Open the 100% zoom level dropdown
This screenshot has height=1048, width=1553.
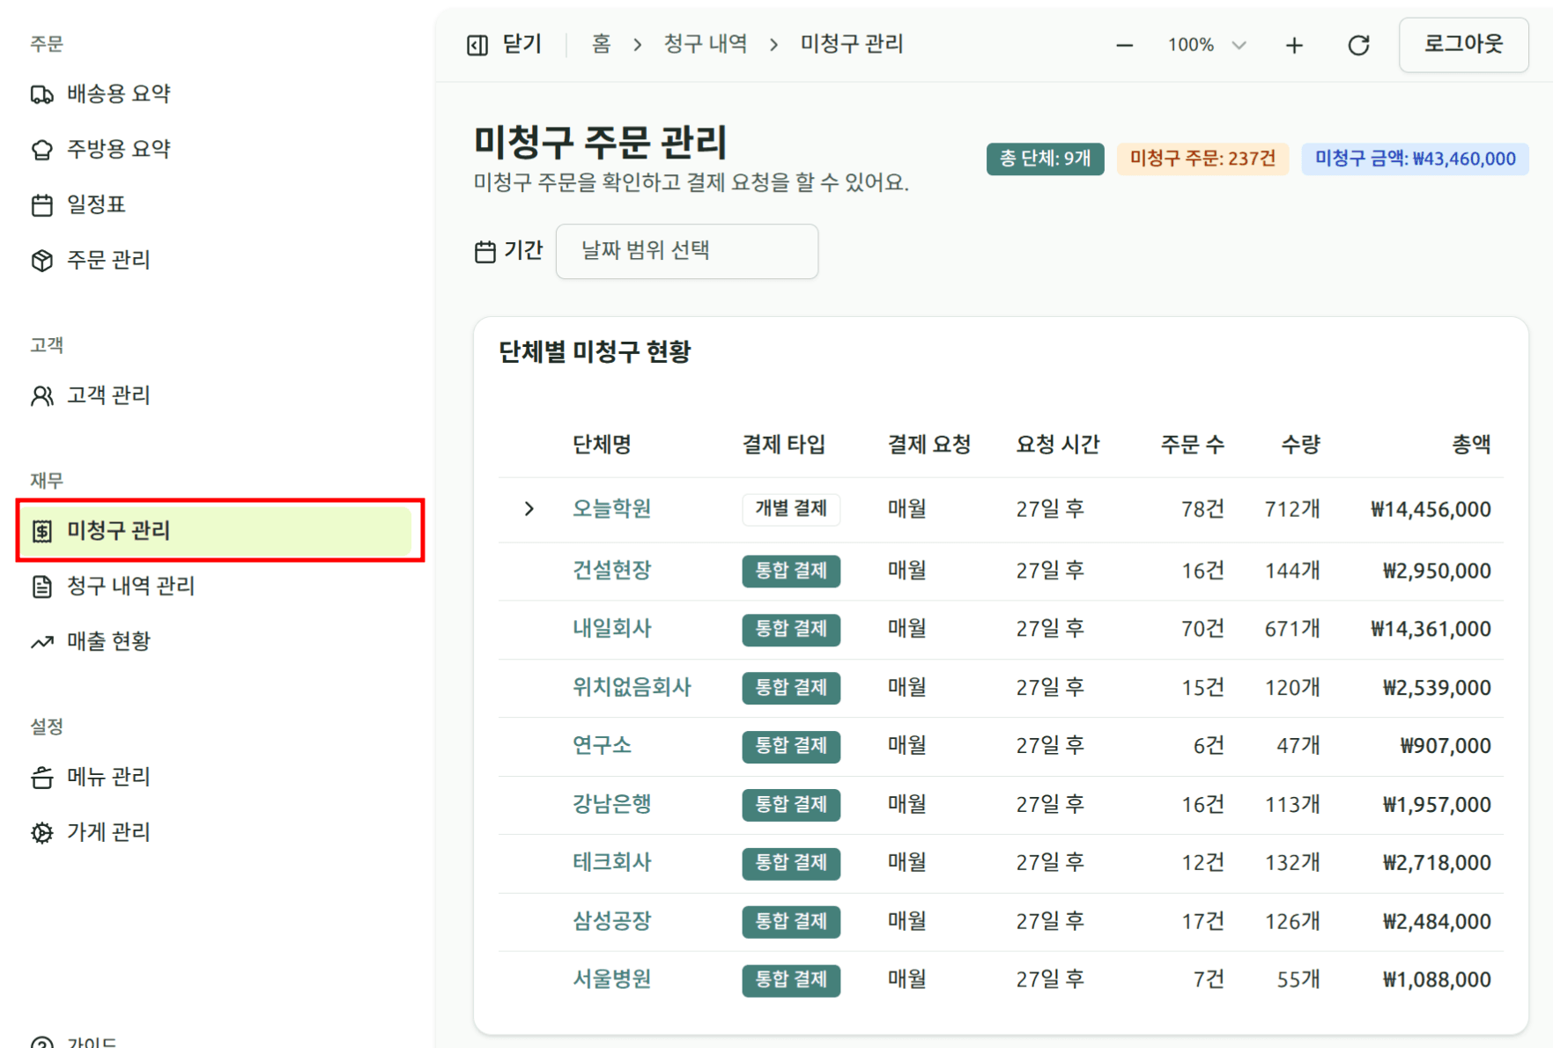[1205, 44]
